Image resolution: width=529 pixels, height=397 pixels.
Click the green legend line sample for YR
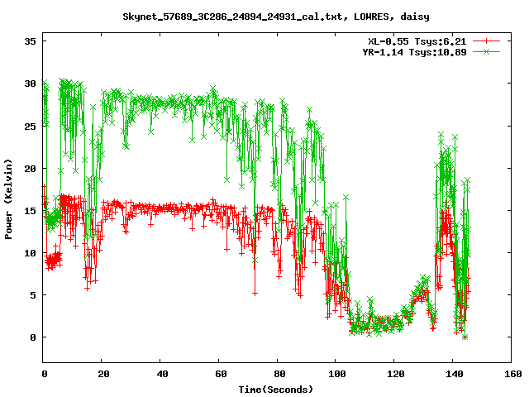click(x=486, y=51)
